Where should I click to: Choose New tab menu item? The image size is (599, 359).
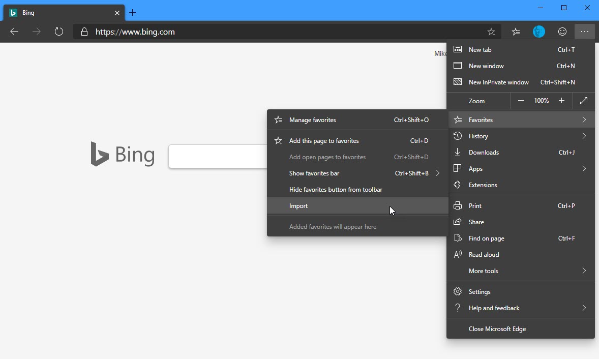click(x=521, y=50)
